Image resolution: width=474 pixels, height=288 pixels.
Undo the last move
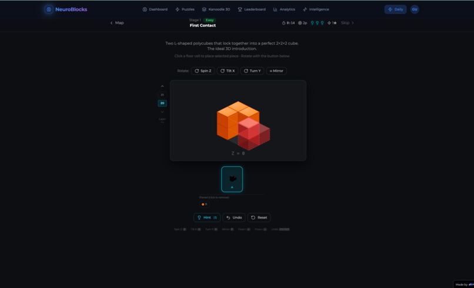click(x=234, y=217)
